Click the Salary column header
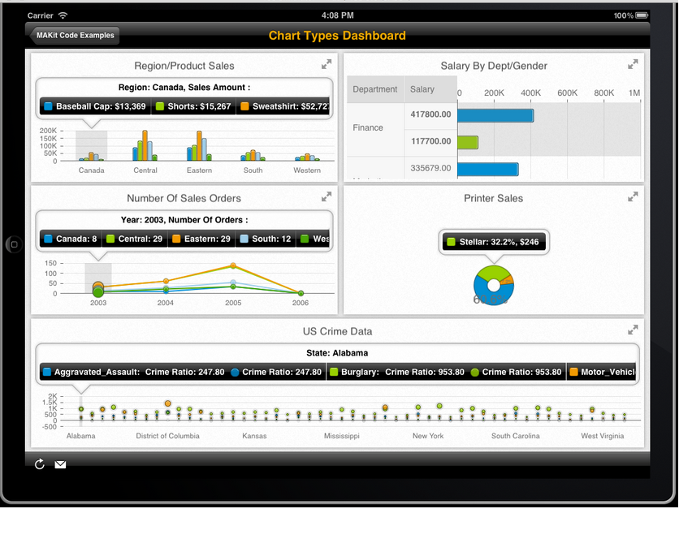679x539 pixels. point(422,89)
